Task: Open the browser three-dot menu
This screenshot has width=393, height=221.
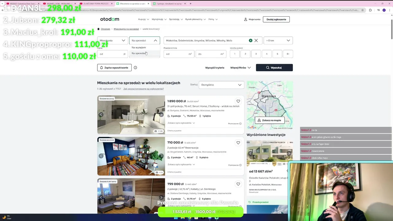Action: (390, 10)
